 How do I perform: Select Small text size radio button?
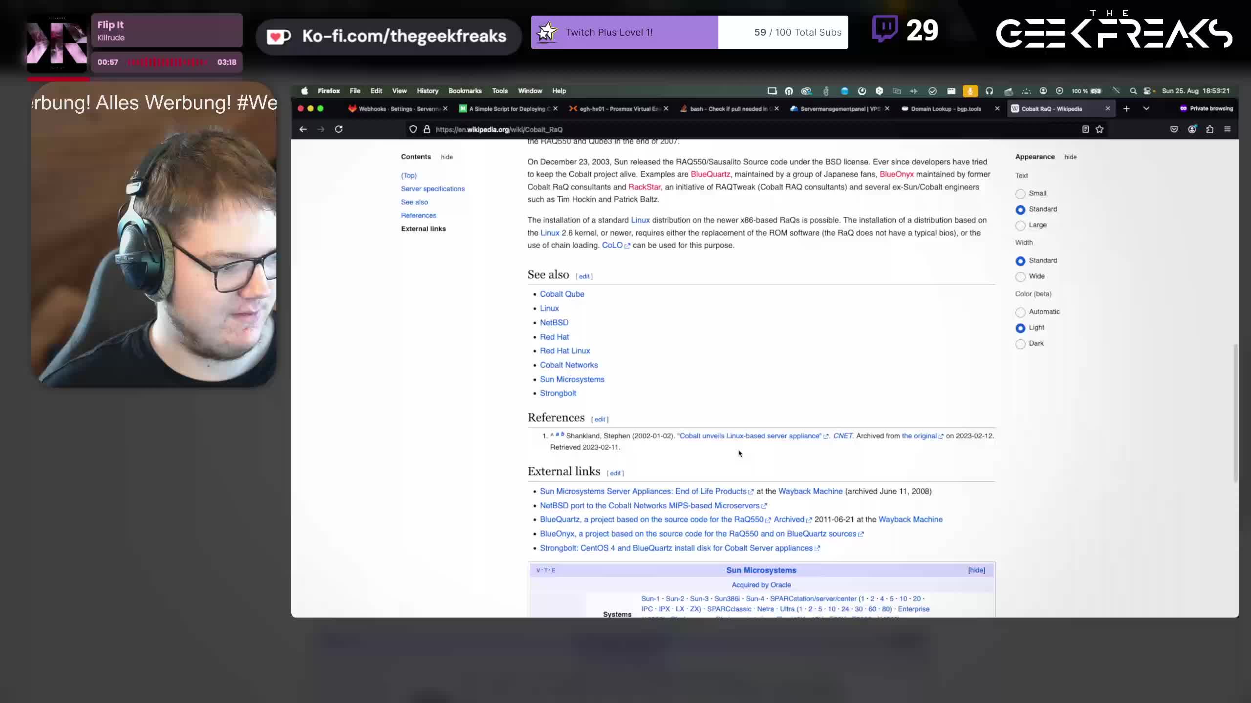[x=1020, y=194]
